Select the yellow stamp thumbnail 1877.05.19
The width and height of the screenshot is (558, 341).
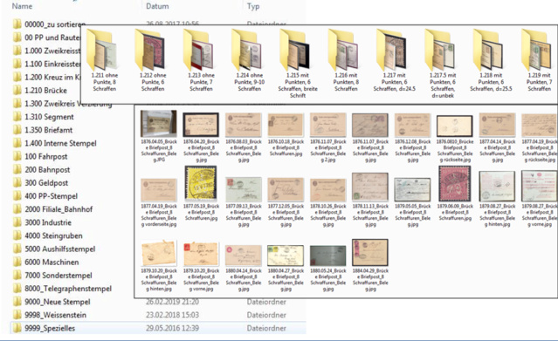(201, 184)
